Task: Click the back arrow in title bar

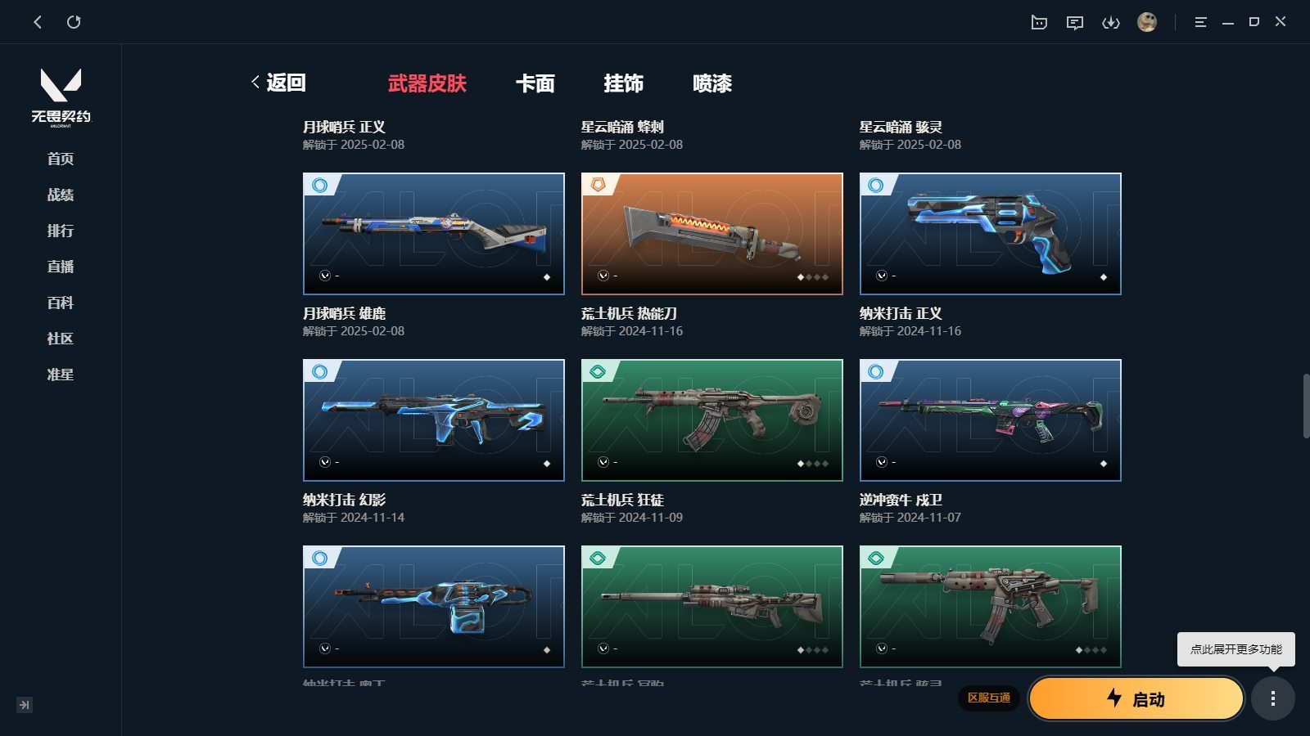Action: coord(38,22)
